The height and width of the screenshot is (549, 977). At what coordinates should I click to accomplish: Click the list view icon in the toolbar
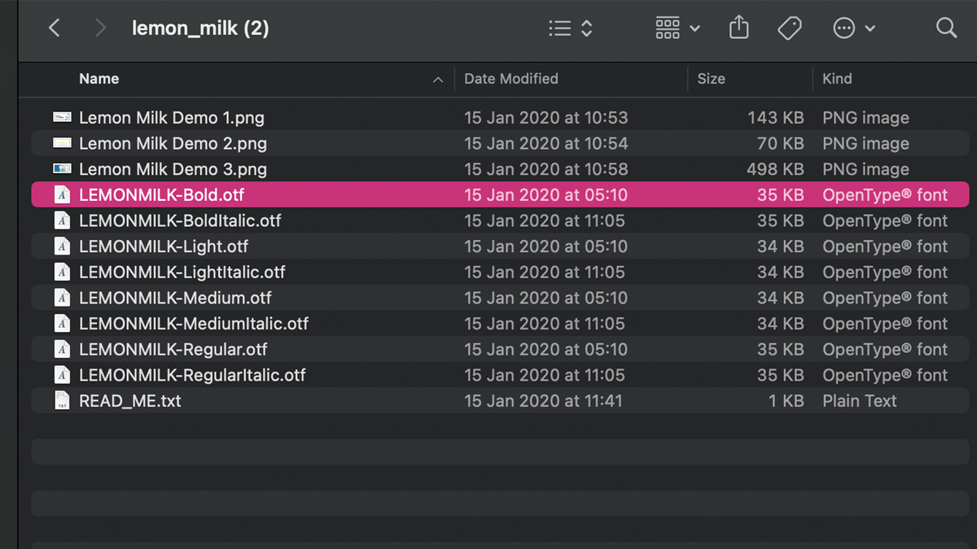tap(559, 28)
